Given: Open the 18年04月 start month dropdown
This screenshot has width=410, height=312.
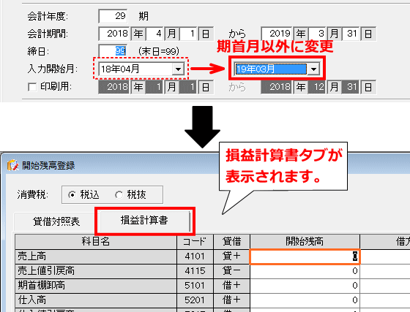Looking at the screenshot, I should pyautogui.click(x=178, y=69).
